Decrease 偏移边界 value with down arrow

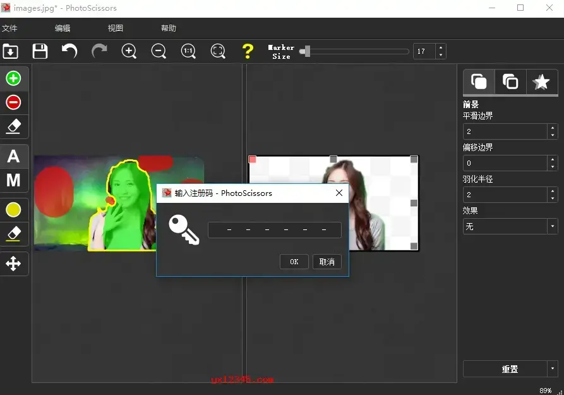[553, 167]
